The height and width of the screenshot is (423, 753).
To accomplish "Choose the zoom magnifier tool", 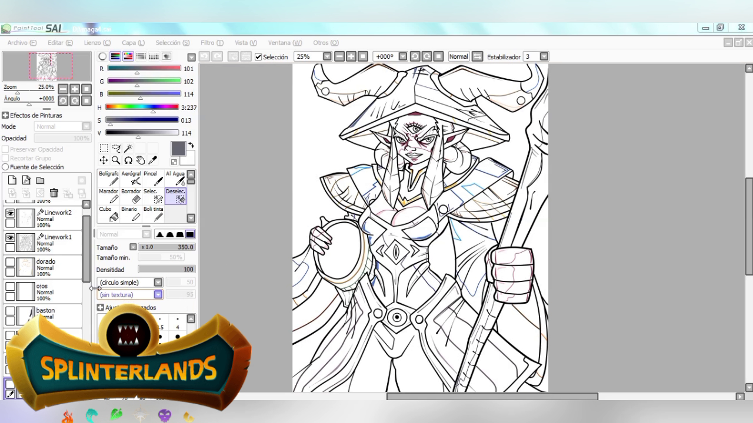I will tap(116, 160).
